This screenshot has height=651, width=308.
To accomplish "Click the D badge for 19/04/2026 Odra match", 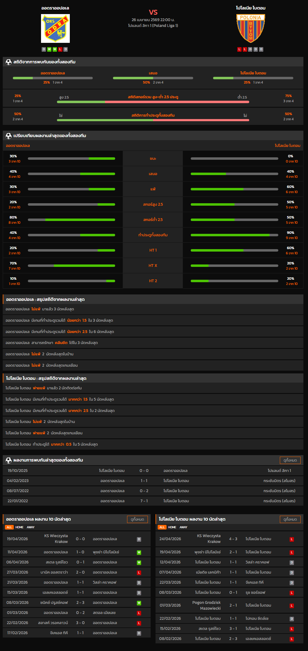I will (139, 539).
